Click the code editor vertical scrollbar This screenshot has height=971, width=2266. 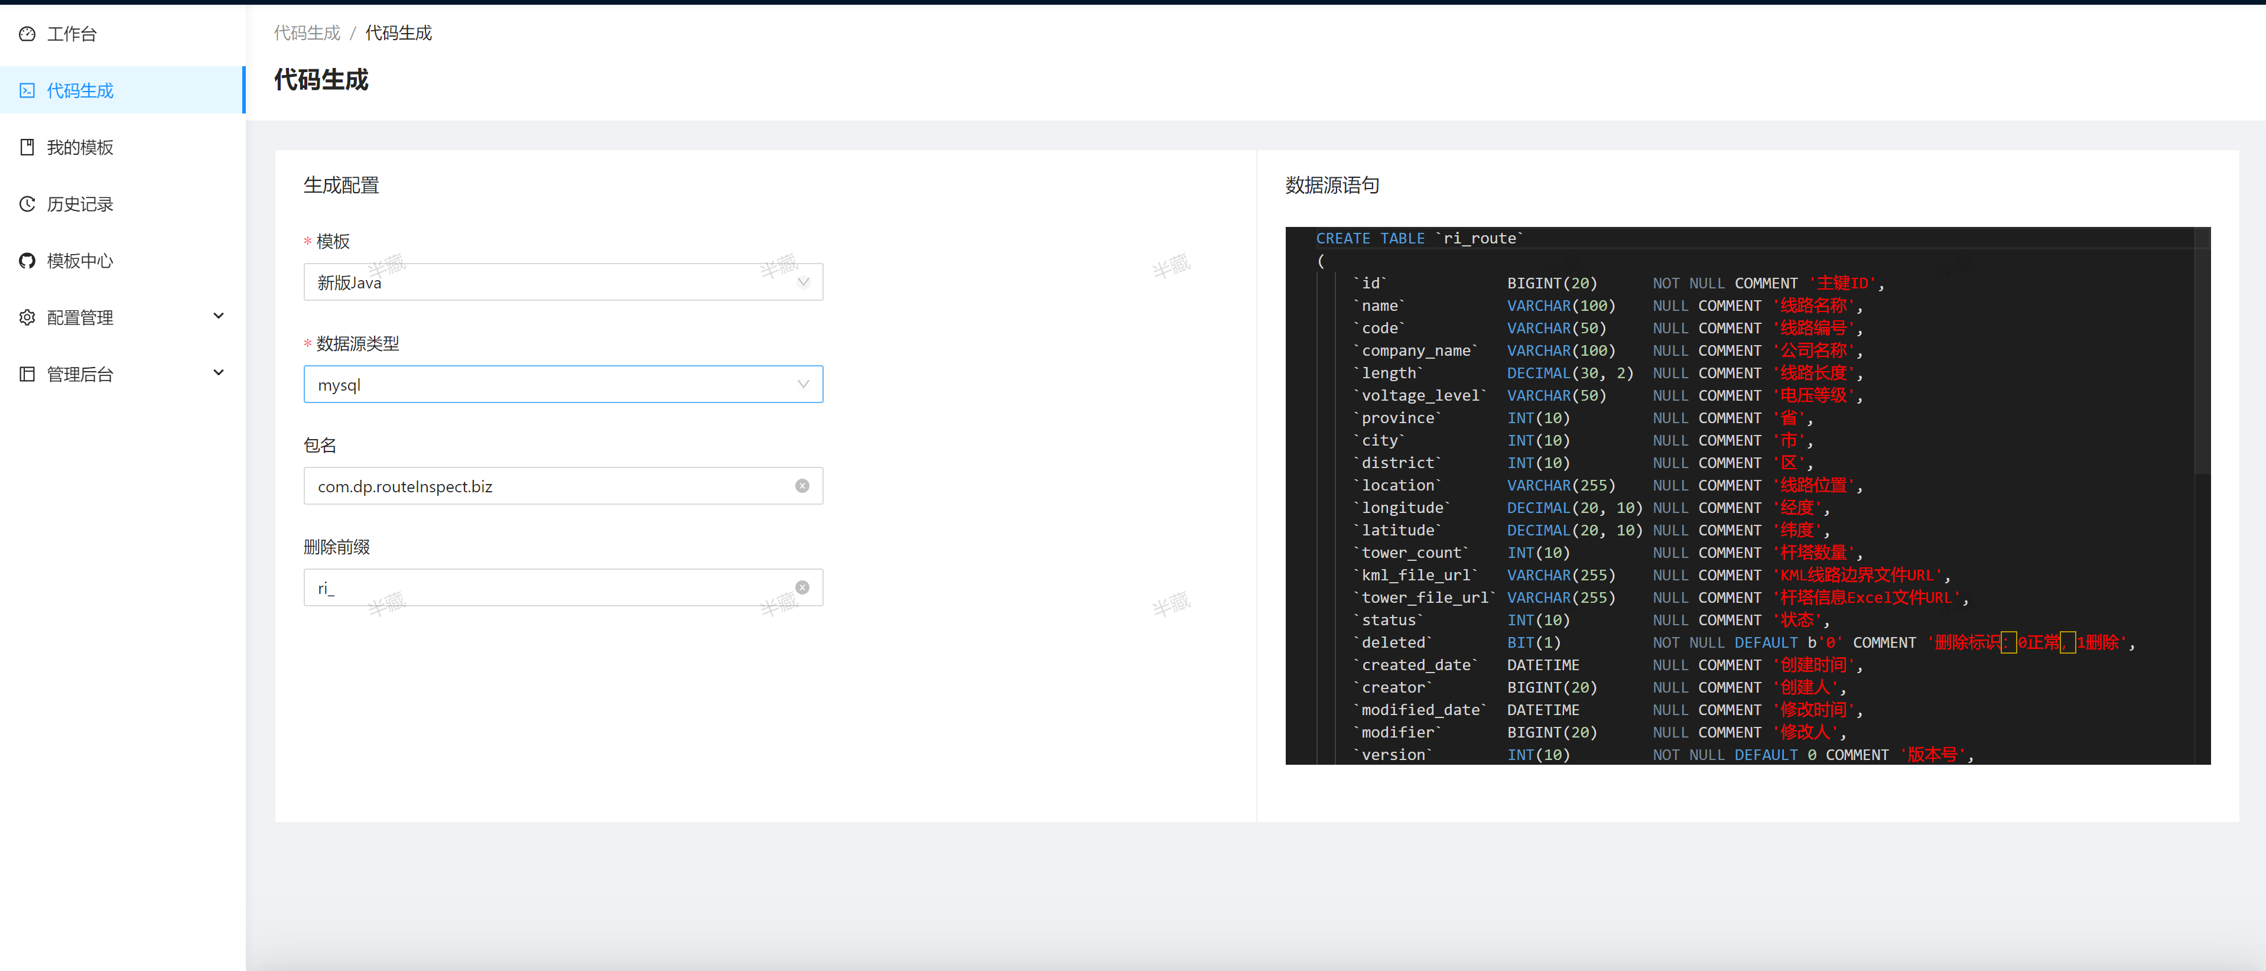coord(2202,352)
